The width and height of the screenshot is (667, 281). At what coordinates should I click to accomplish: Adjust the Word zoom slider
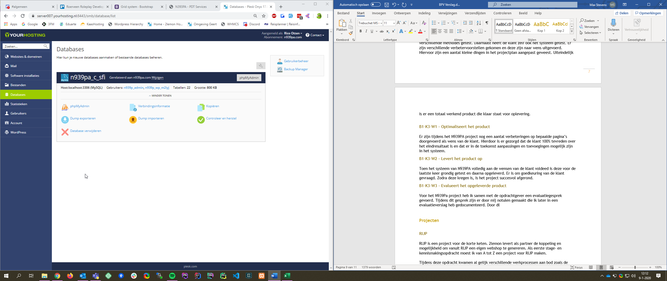(635, 267)
